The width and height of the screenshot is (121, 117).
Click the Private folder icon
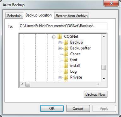(66, 77)
